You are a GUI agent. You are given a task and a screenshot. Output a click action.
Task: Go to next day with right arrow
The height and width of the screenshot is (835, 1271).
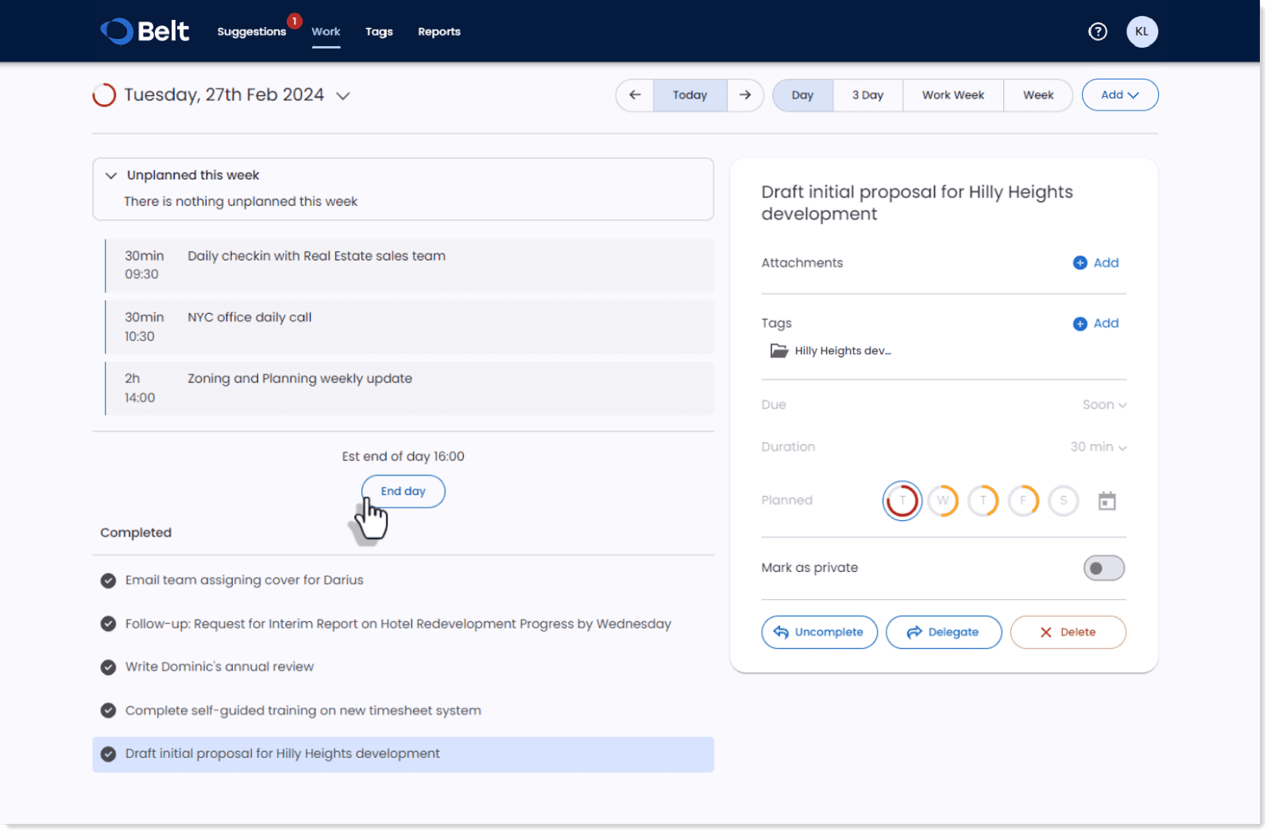pos(745,95)
